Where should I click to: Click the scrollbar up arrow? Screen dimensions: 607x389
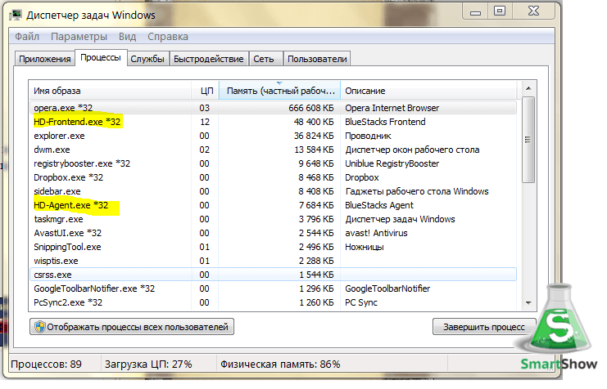(x=528, y=89)
